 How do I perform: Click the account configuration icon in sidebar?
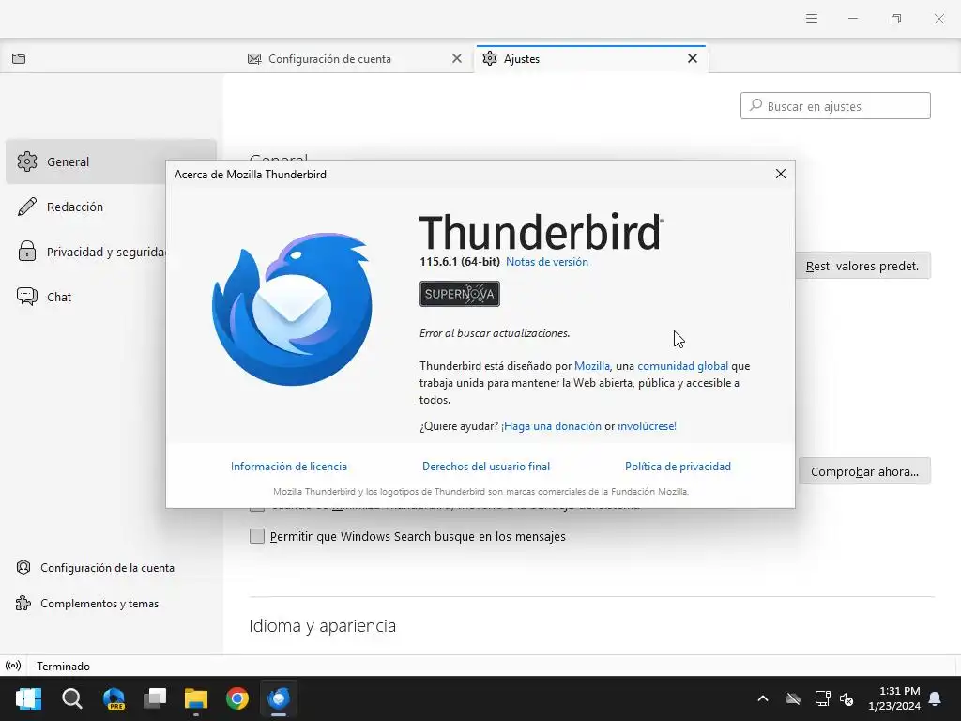point(23,568)
